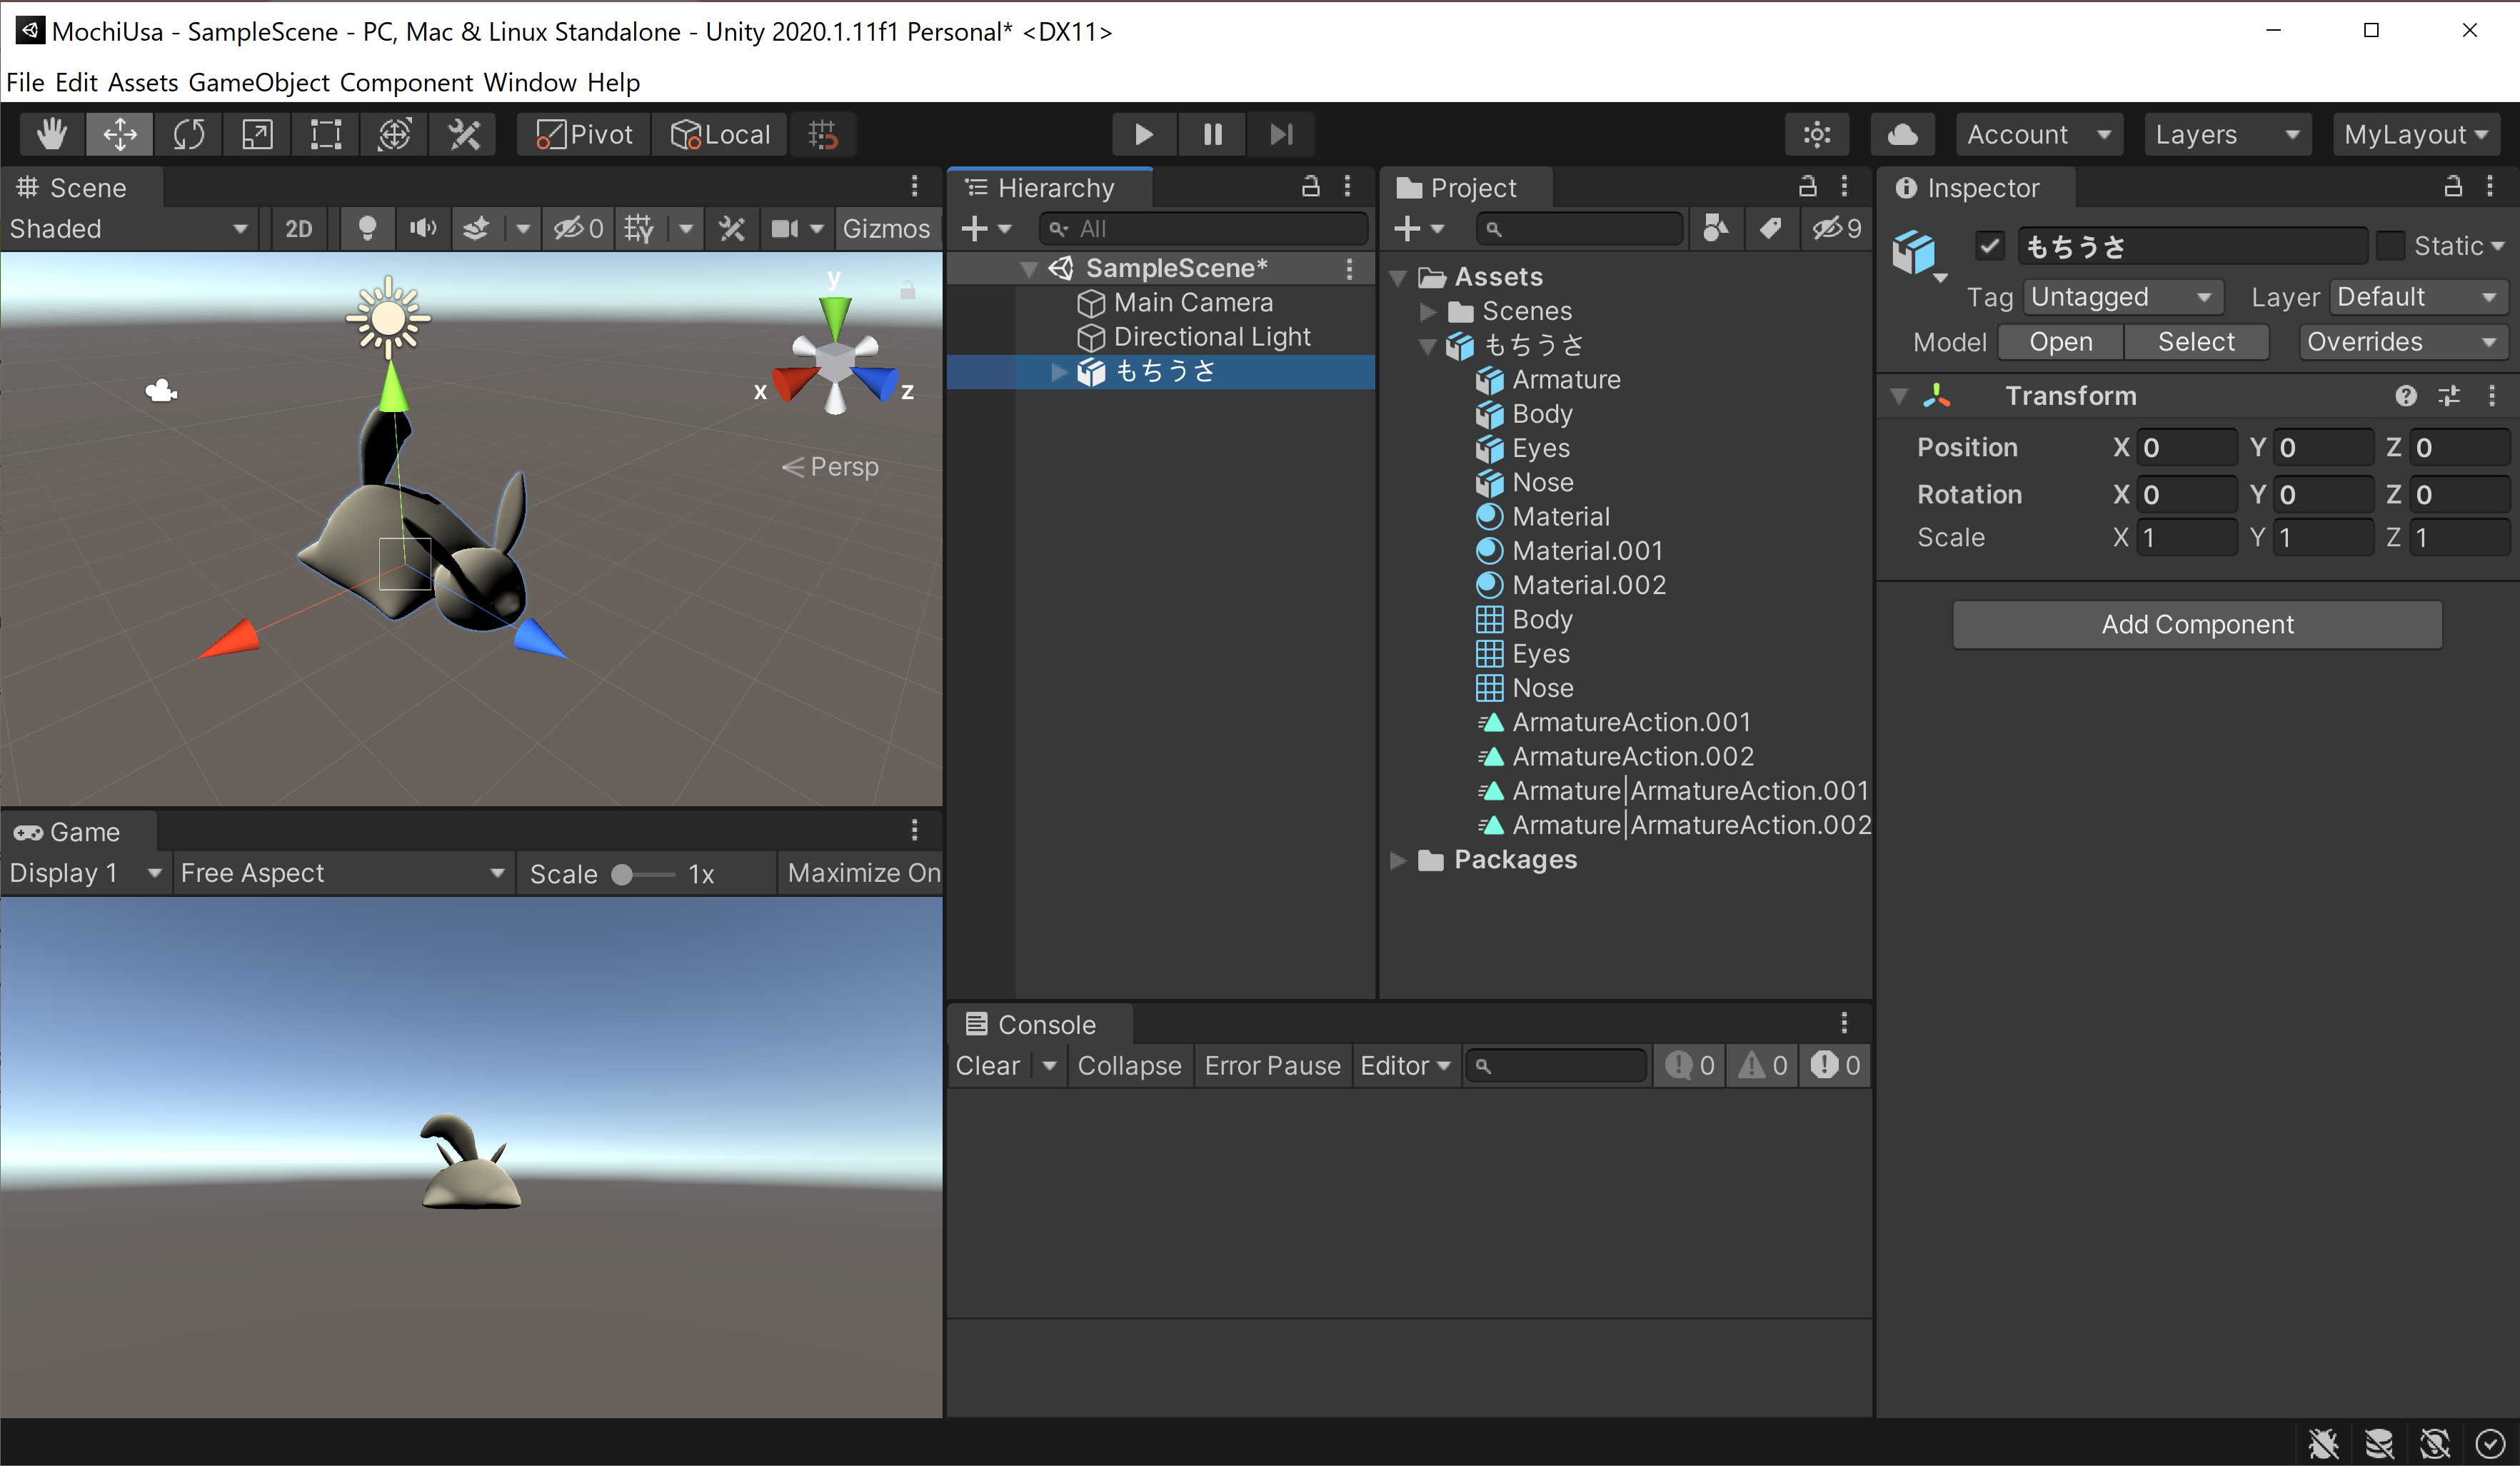Toggle scene effects skybox icon
Image resolution: width=2520 pixels, height=1466 pixels.
(477, 229)
